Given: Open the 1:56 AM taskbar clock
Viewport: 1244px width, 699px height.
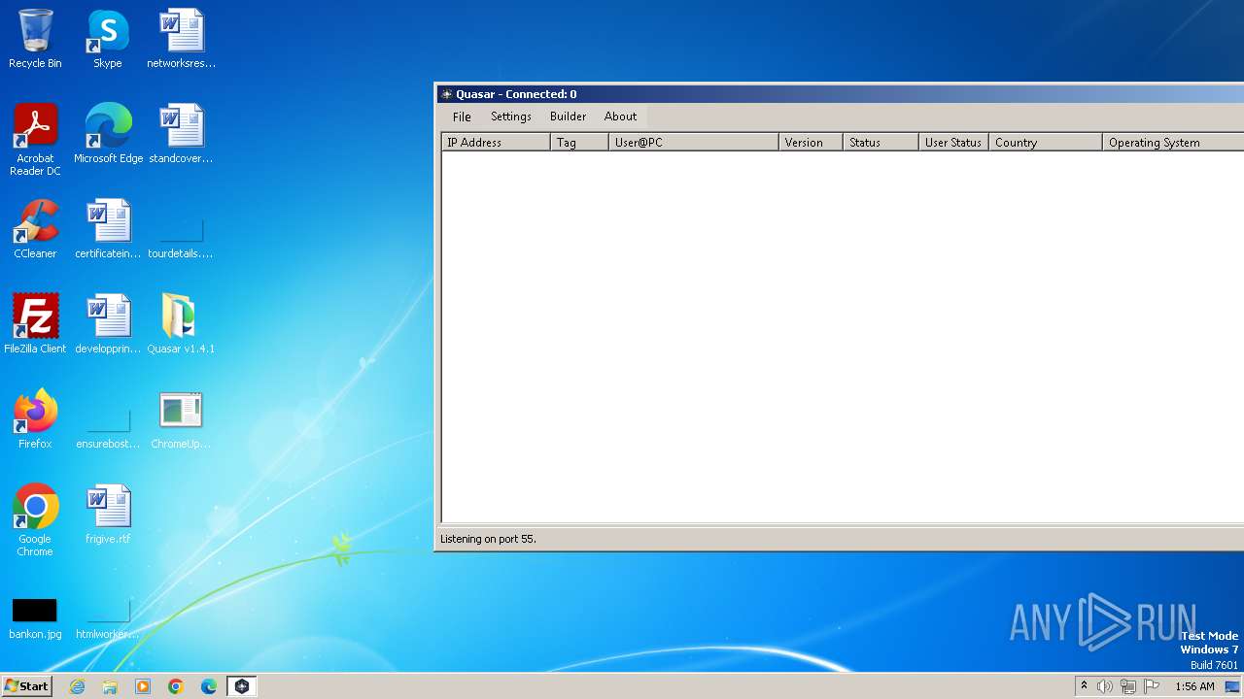Looking at the screenshot, I should point(1194,686).
